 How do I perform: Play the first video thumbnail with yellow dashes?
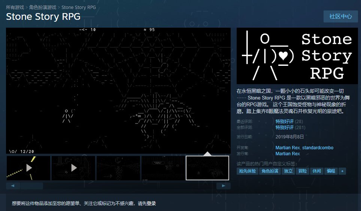pos(28,168)
